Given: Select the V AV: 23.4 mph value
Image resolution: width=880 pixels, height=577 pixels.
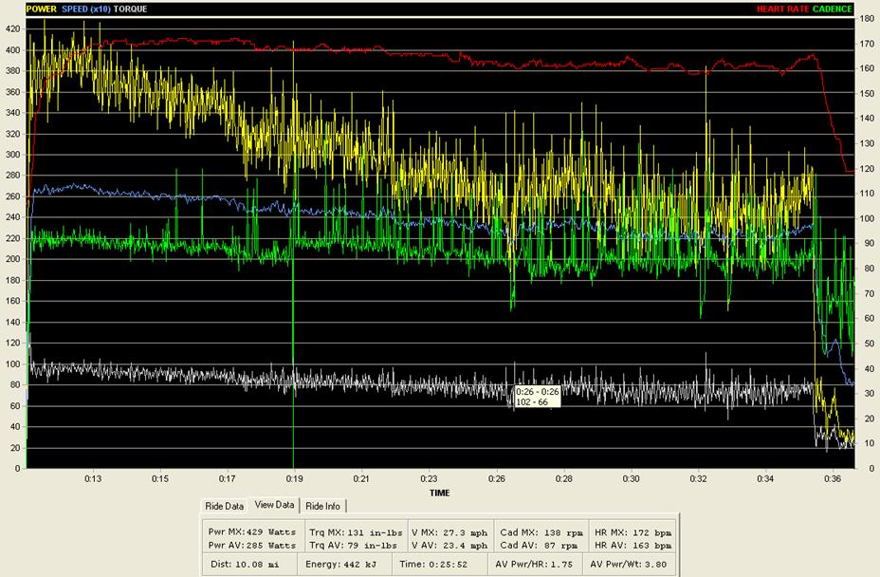Looking at the screenshot, I should point(449,545).
